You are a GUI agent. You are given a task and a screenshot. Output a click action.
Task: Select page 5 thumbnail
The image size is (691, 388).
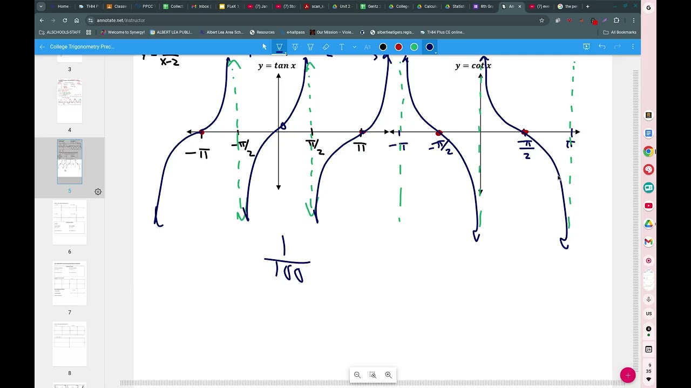click(x=70, y=162)
